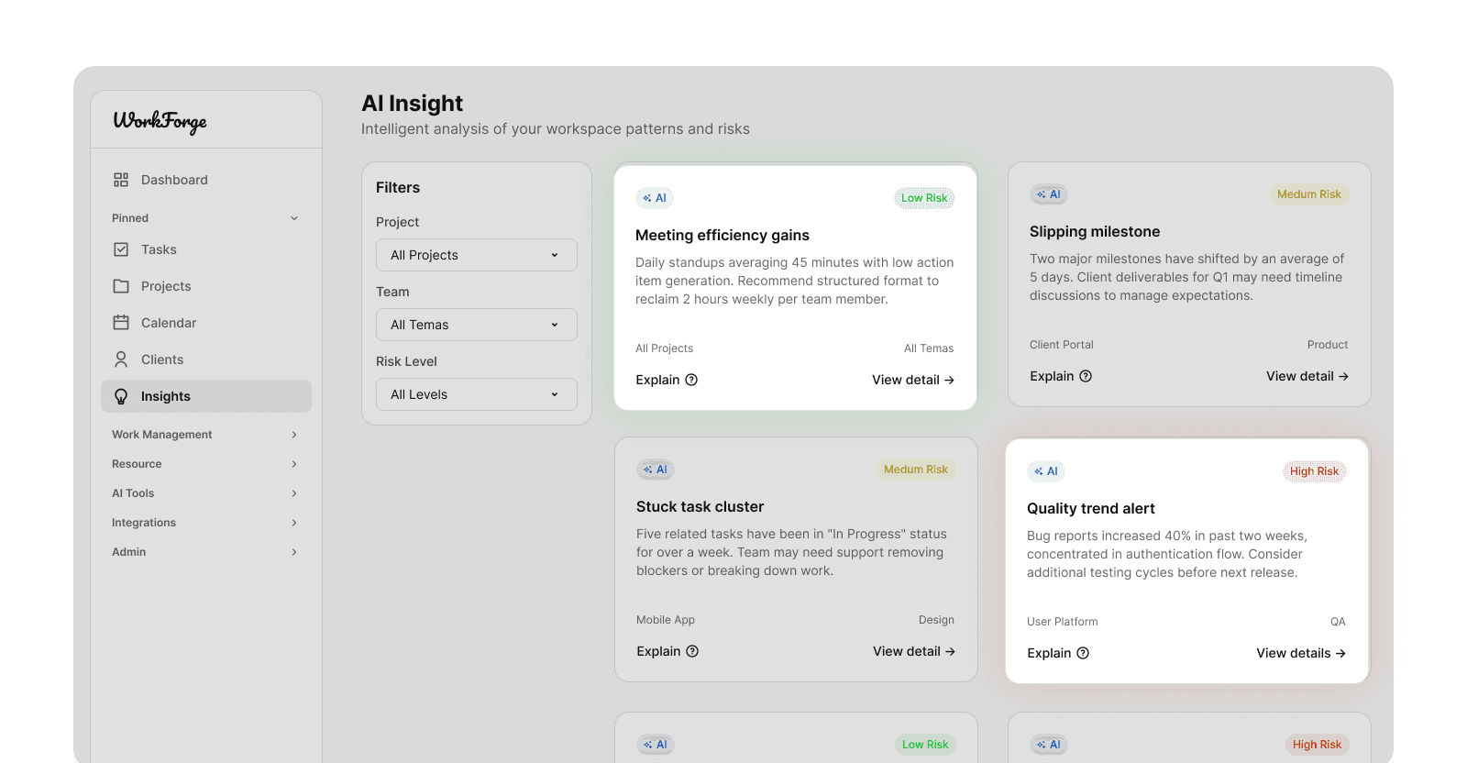Click Medum Risk badge on Slipping milestone card
Screen dimensions: 1467x763
click(x=1309, y=194)
